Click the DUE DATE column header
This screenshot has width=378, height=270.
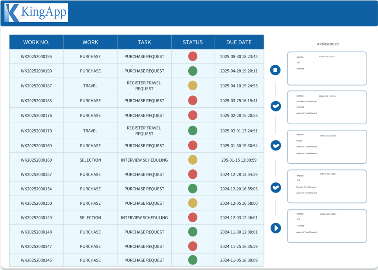(x=239, y=42)
